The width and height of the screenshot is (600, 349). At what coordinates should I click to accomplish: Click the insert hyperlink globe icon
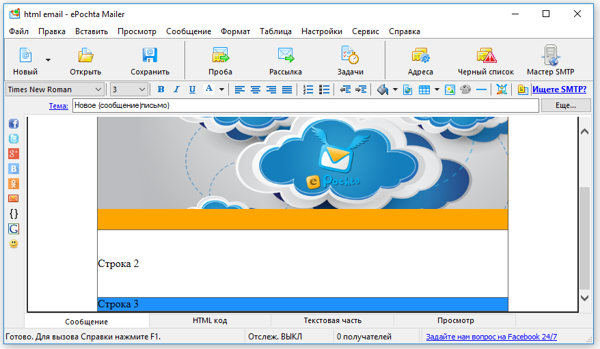pyautogui.click(x=408, y=90)
